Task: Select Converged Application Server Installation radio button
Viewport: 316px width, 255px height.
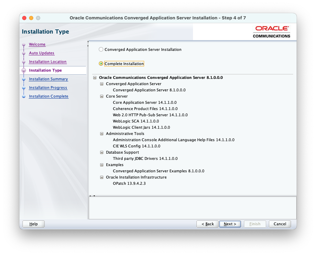Action: 101,49
